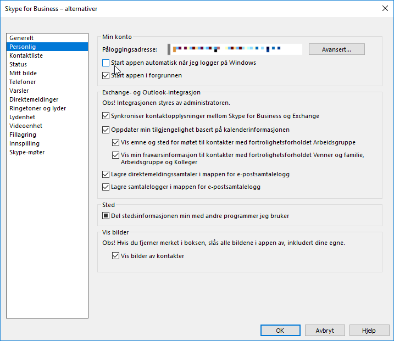The height and width of the screenshot is (341, 394).
Task: Confirm settings with OK button
Action: click(x=280, y=331)
